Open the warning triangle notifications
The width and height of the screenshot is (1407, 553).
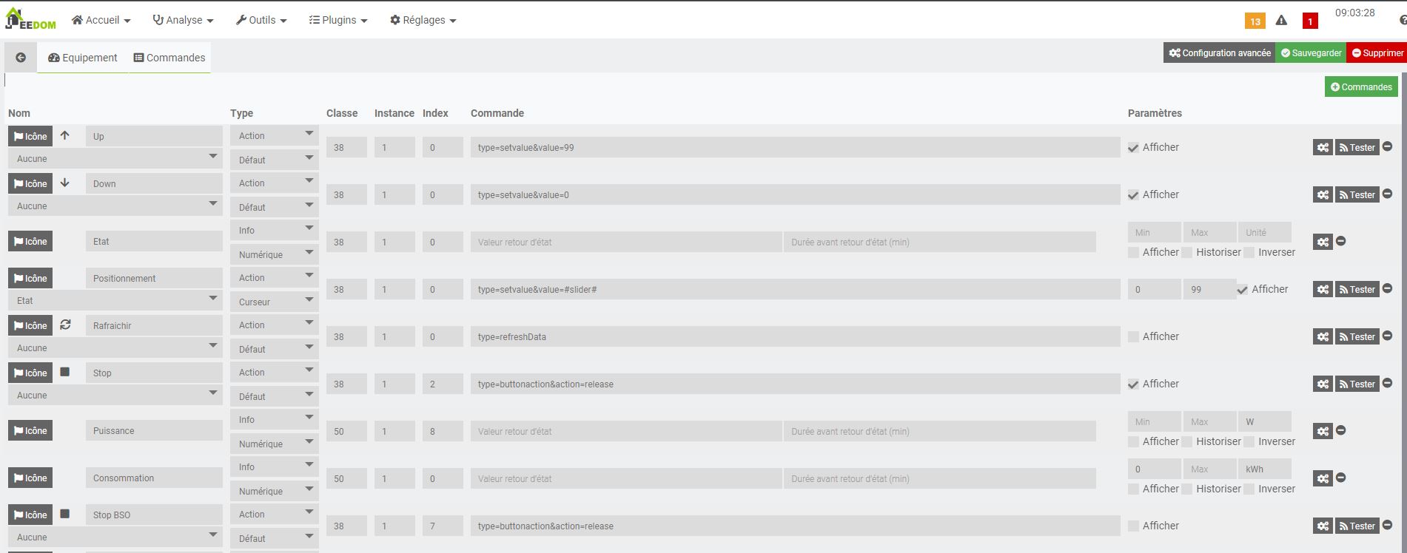[x=1281, y=21]
